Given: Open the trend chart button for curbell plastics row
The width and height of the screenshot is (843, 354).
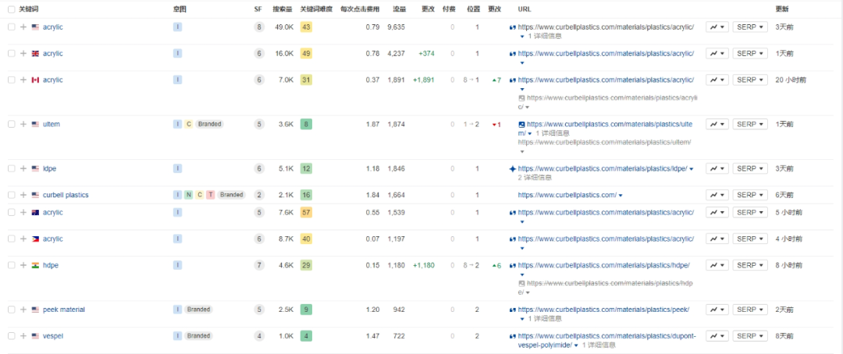Looking at the screenshot, I should tap(717, 195).
